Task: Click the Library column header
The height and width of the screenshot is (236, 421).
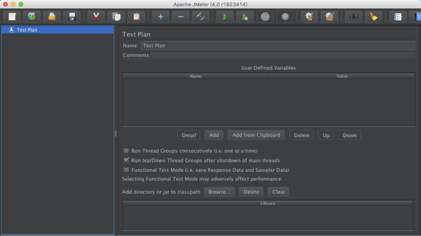Action: click(268, 203)
